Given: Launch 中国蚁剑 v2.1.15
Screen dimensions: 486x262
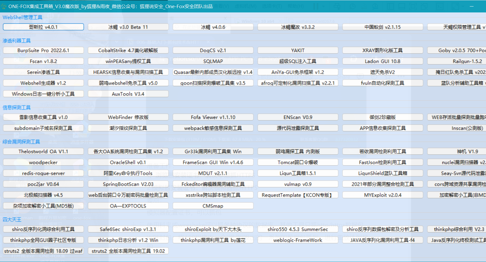Looking at the screenshot, I should pyautogui.click(x=383, y=27).
